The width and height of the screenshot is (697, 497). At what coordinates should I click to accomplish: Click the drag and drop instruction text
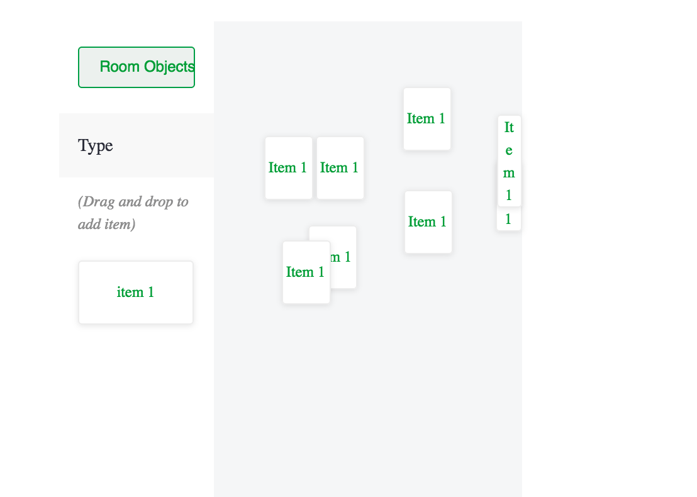pos(133,213)
